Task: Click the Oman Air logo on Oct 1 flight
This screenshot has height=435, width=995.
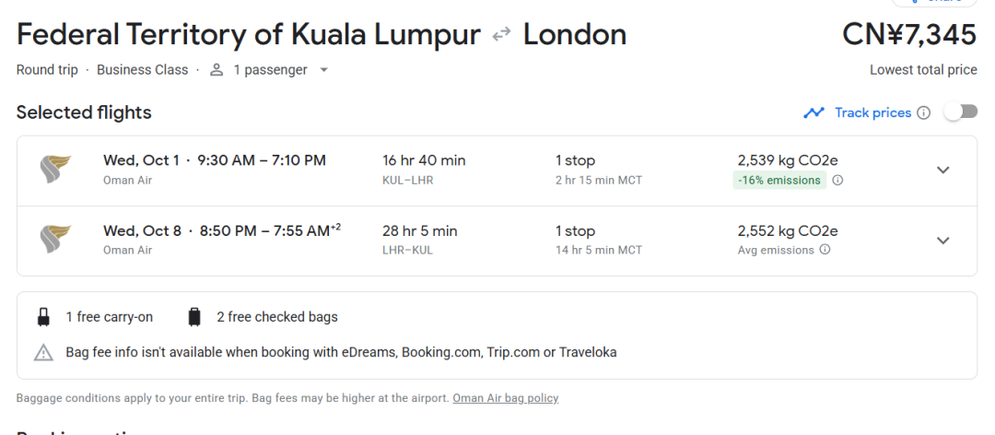Action: (x=55, y=170)
